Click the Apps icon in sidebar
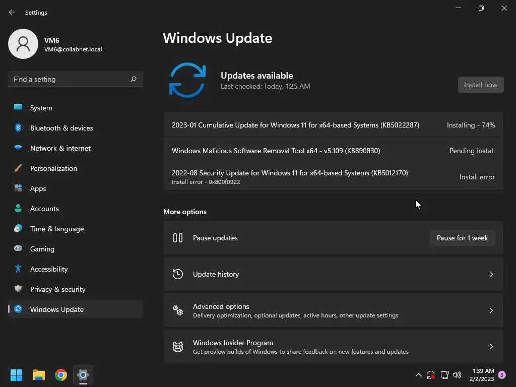516x387 pixels. click(18, 188)
